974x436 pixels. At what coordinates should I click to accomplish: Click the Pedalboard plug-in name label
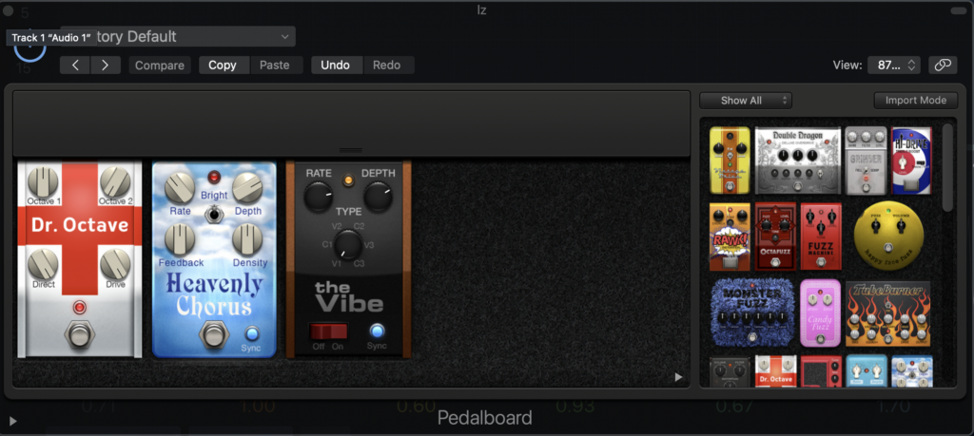coord(484,418)
